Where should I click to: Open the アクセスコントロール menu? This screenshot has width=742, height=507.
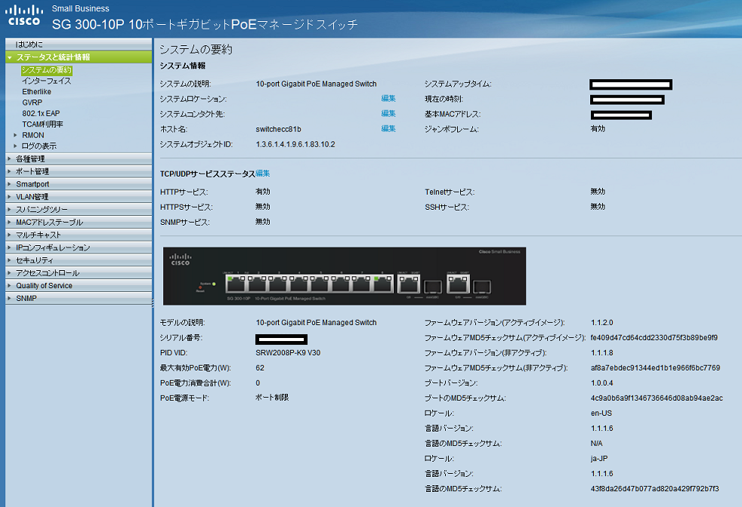79,273
